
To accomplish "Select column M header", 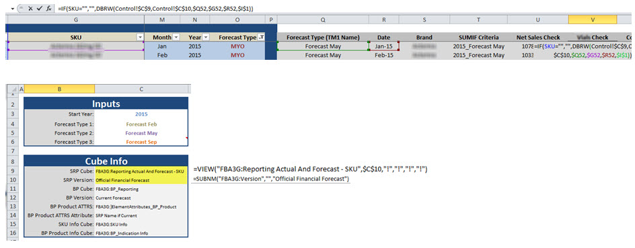I will (163, 19).
